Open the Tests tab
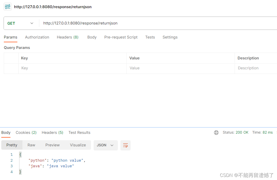The width and height of the screenshot is (277, 180). (150, 37)
